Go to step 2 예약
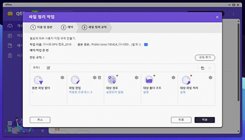245x140 pixels. (67, 27)
